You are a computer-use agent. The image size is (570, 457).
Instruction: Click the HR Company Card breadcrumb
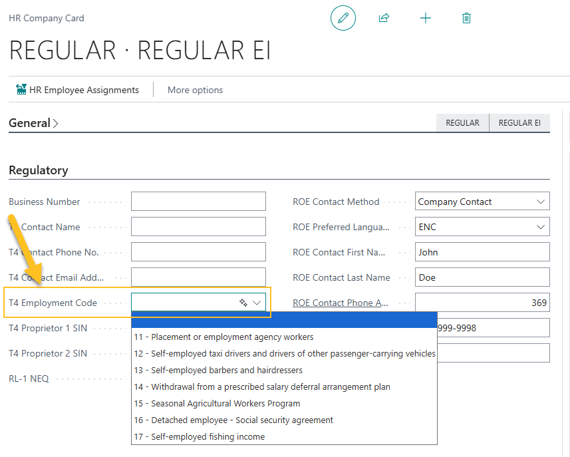(x=46, y=18)
